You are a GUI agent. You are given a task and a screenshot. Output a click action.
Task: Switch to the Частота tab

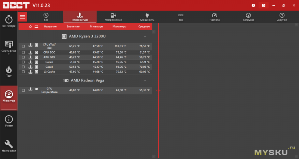(x=215, y=17)
